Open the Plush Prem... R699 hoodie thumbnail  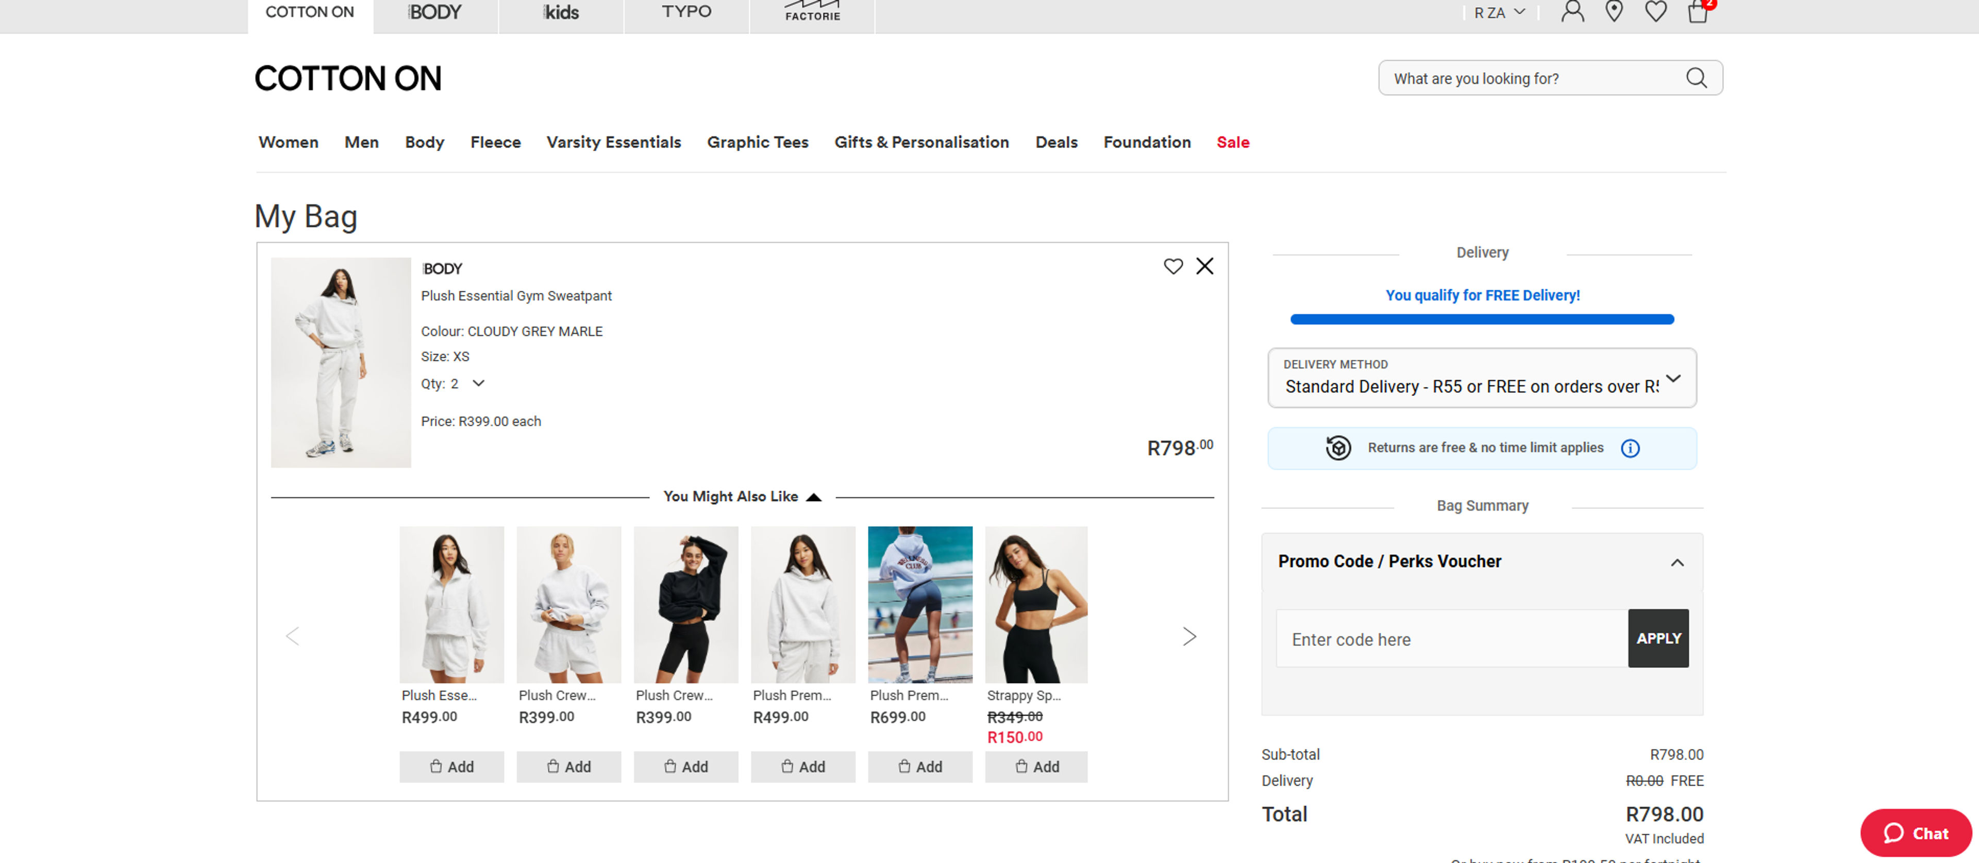920,604
